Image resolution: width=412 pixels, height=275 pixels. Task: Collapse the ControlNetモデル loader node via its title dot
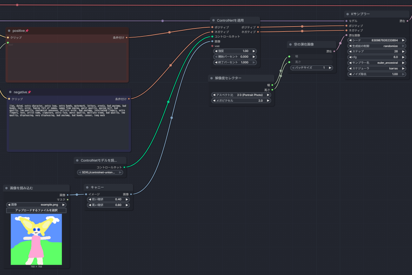pyautogui.click(x=77, y=160)
